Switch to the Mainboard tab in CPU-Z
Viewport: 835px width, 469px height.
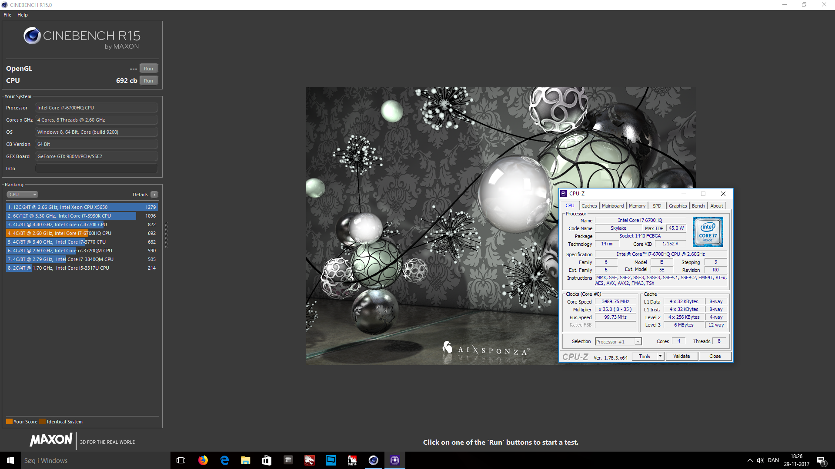pyautogui.click(x=612, y=206)
